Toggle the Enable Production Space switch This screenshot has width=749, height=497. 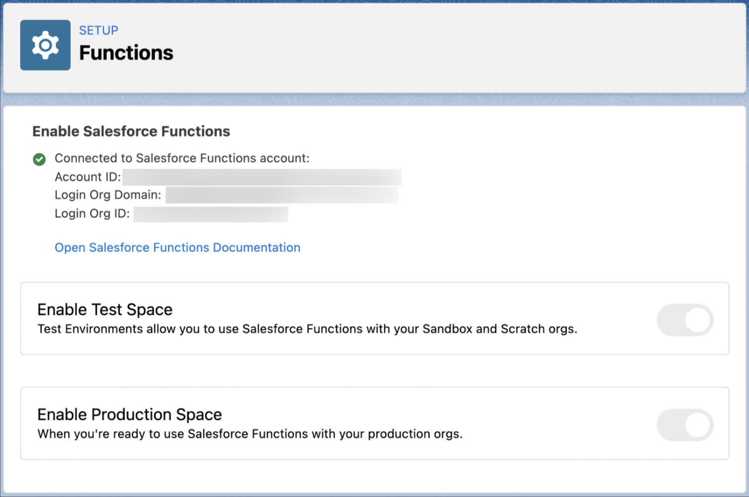click(x=685, y=425)
